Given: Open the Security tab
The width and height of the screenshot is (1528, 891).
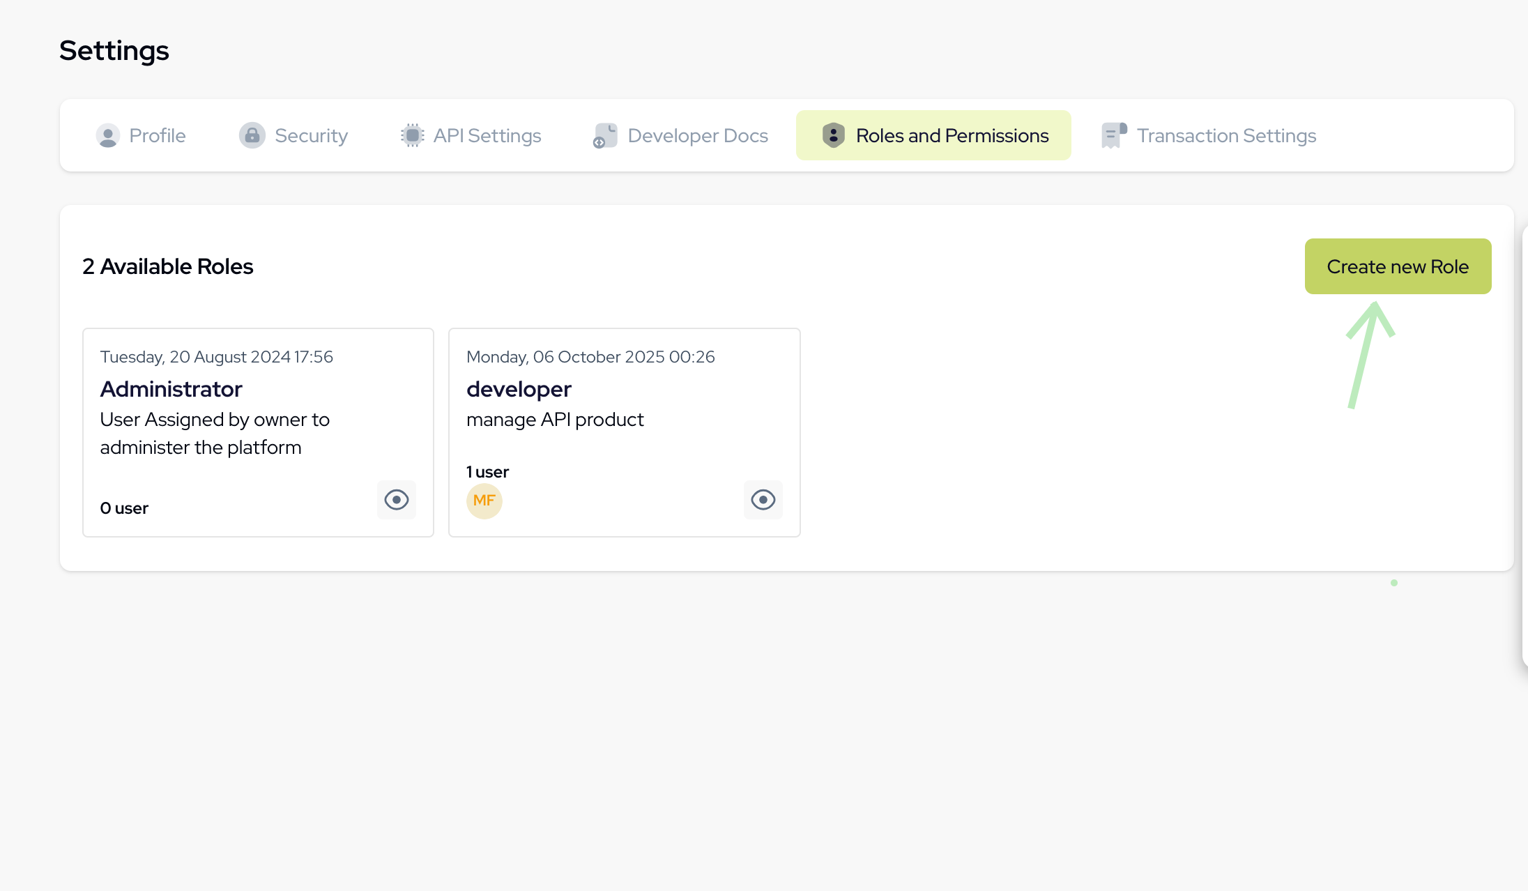Looking at the screenshot, I should coord(312,135).
